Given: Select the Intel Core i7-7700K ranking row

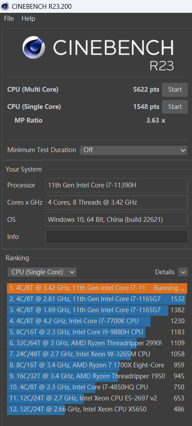Looking at the screenshot, I should click(97, 321).
